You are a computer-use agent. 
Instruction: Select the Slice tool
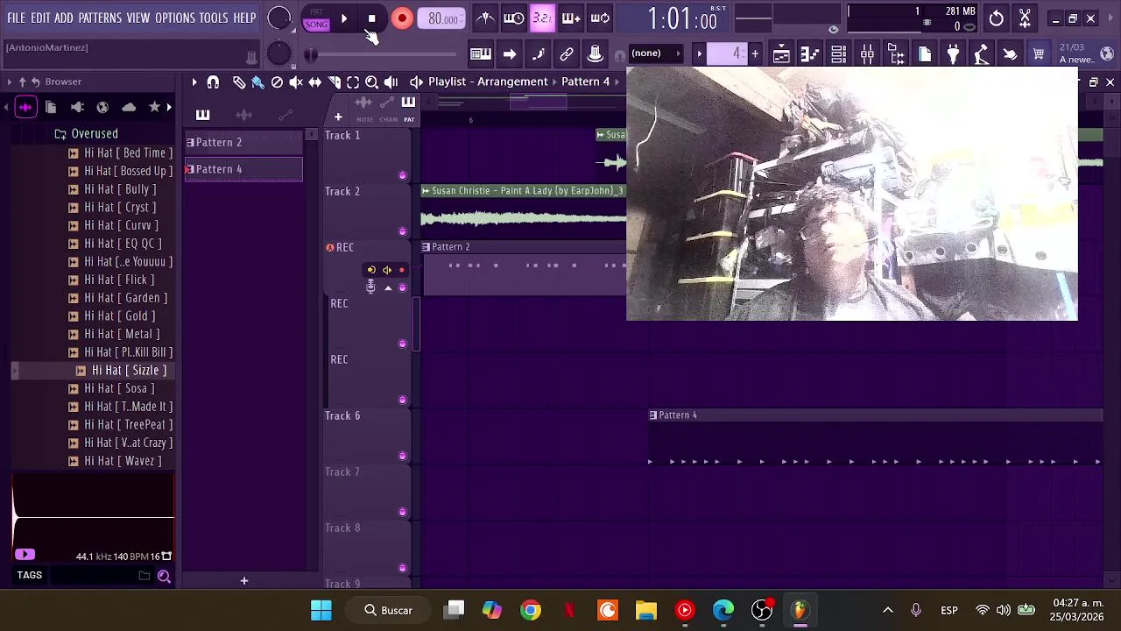point(334,82)
